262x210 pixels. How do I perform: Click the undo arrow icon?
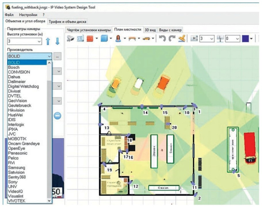162,38
